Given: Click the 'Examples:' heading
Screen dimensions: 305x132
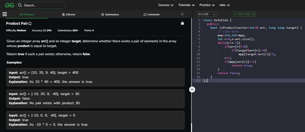Looking at the screenshot, I should (x=14, y=62).
